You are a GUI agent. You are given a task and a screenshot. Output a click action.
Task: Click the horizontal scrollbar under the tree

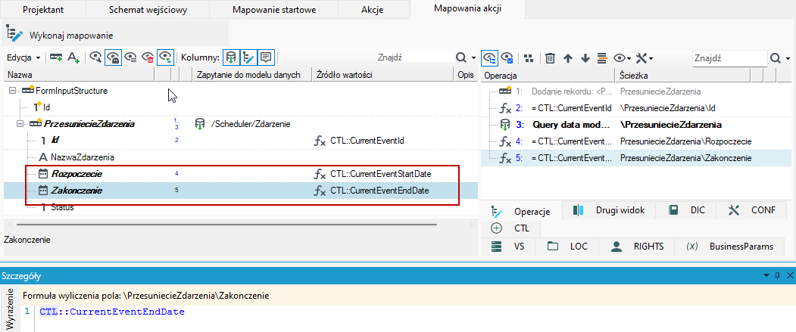pos(226,224)
